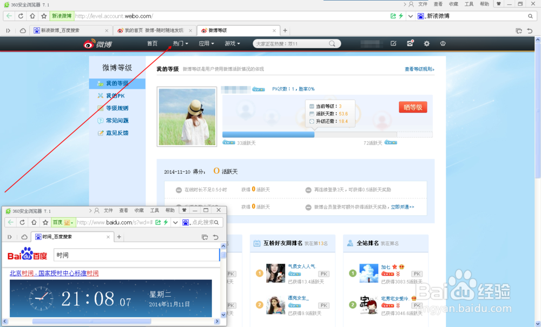Open the Weibo compose post icon
541x327 pixels.
point(393,43)
